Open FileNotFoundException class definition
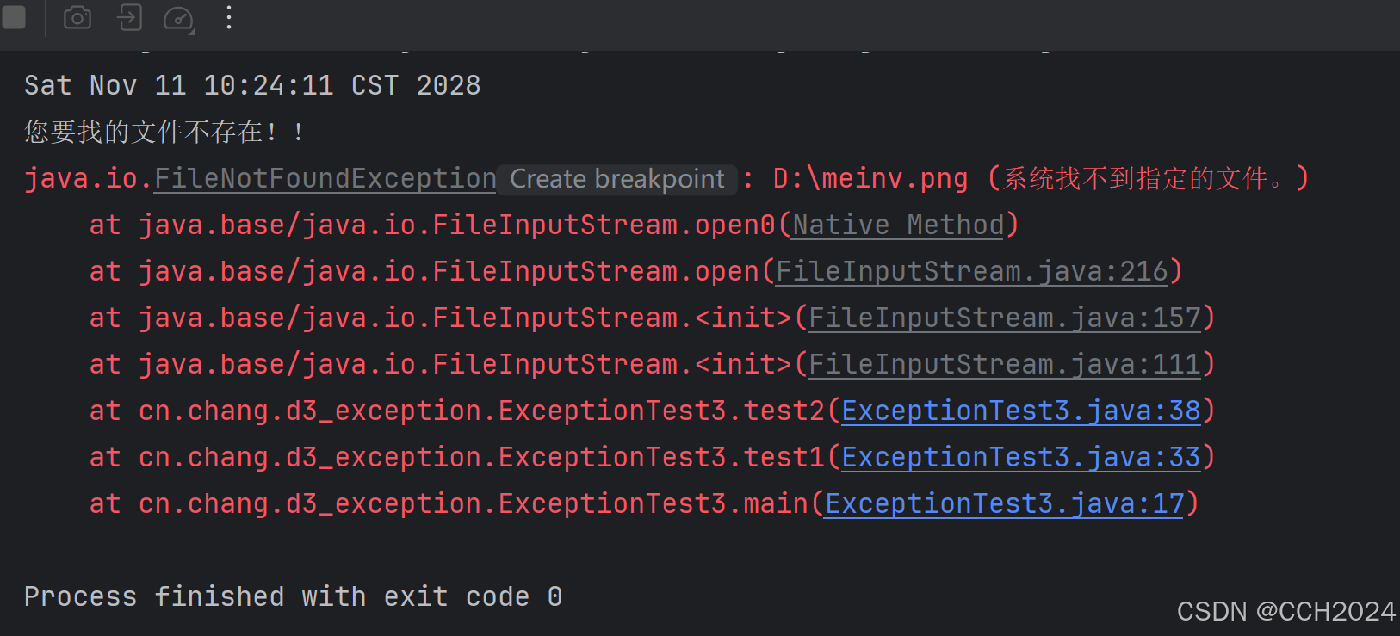This screenshot has height=636, width=1400. (325, 178)
